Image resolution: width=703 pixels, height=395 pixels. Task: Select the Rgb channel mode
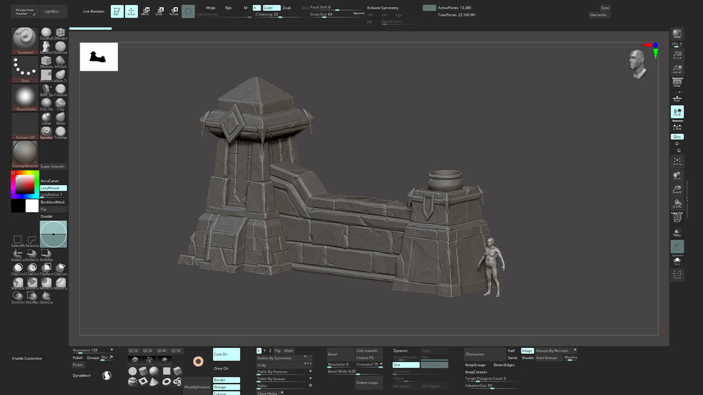(228, 8)
